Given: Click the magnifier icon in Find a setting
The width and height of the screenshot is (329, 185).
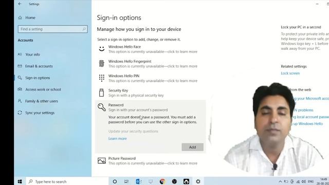Looking at the screenshot, I should pyautogui.click(x=84, y=29).
